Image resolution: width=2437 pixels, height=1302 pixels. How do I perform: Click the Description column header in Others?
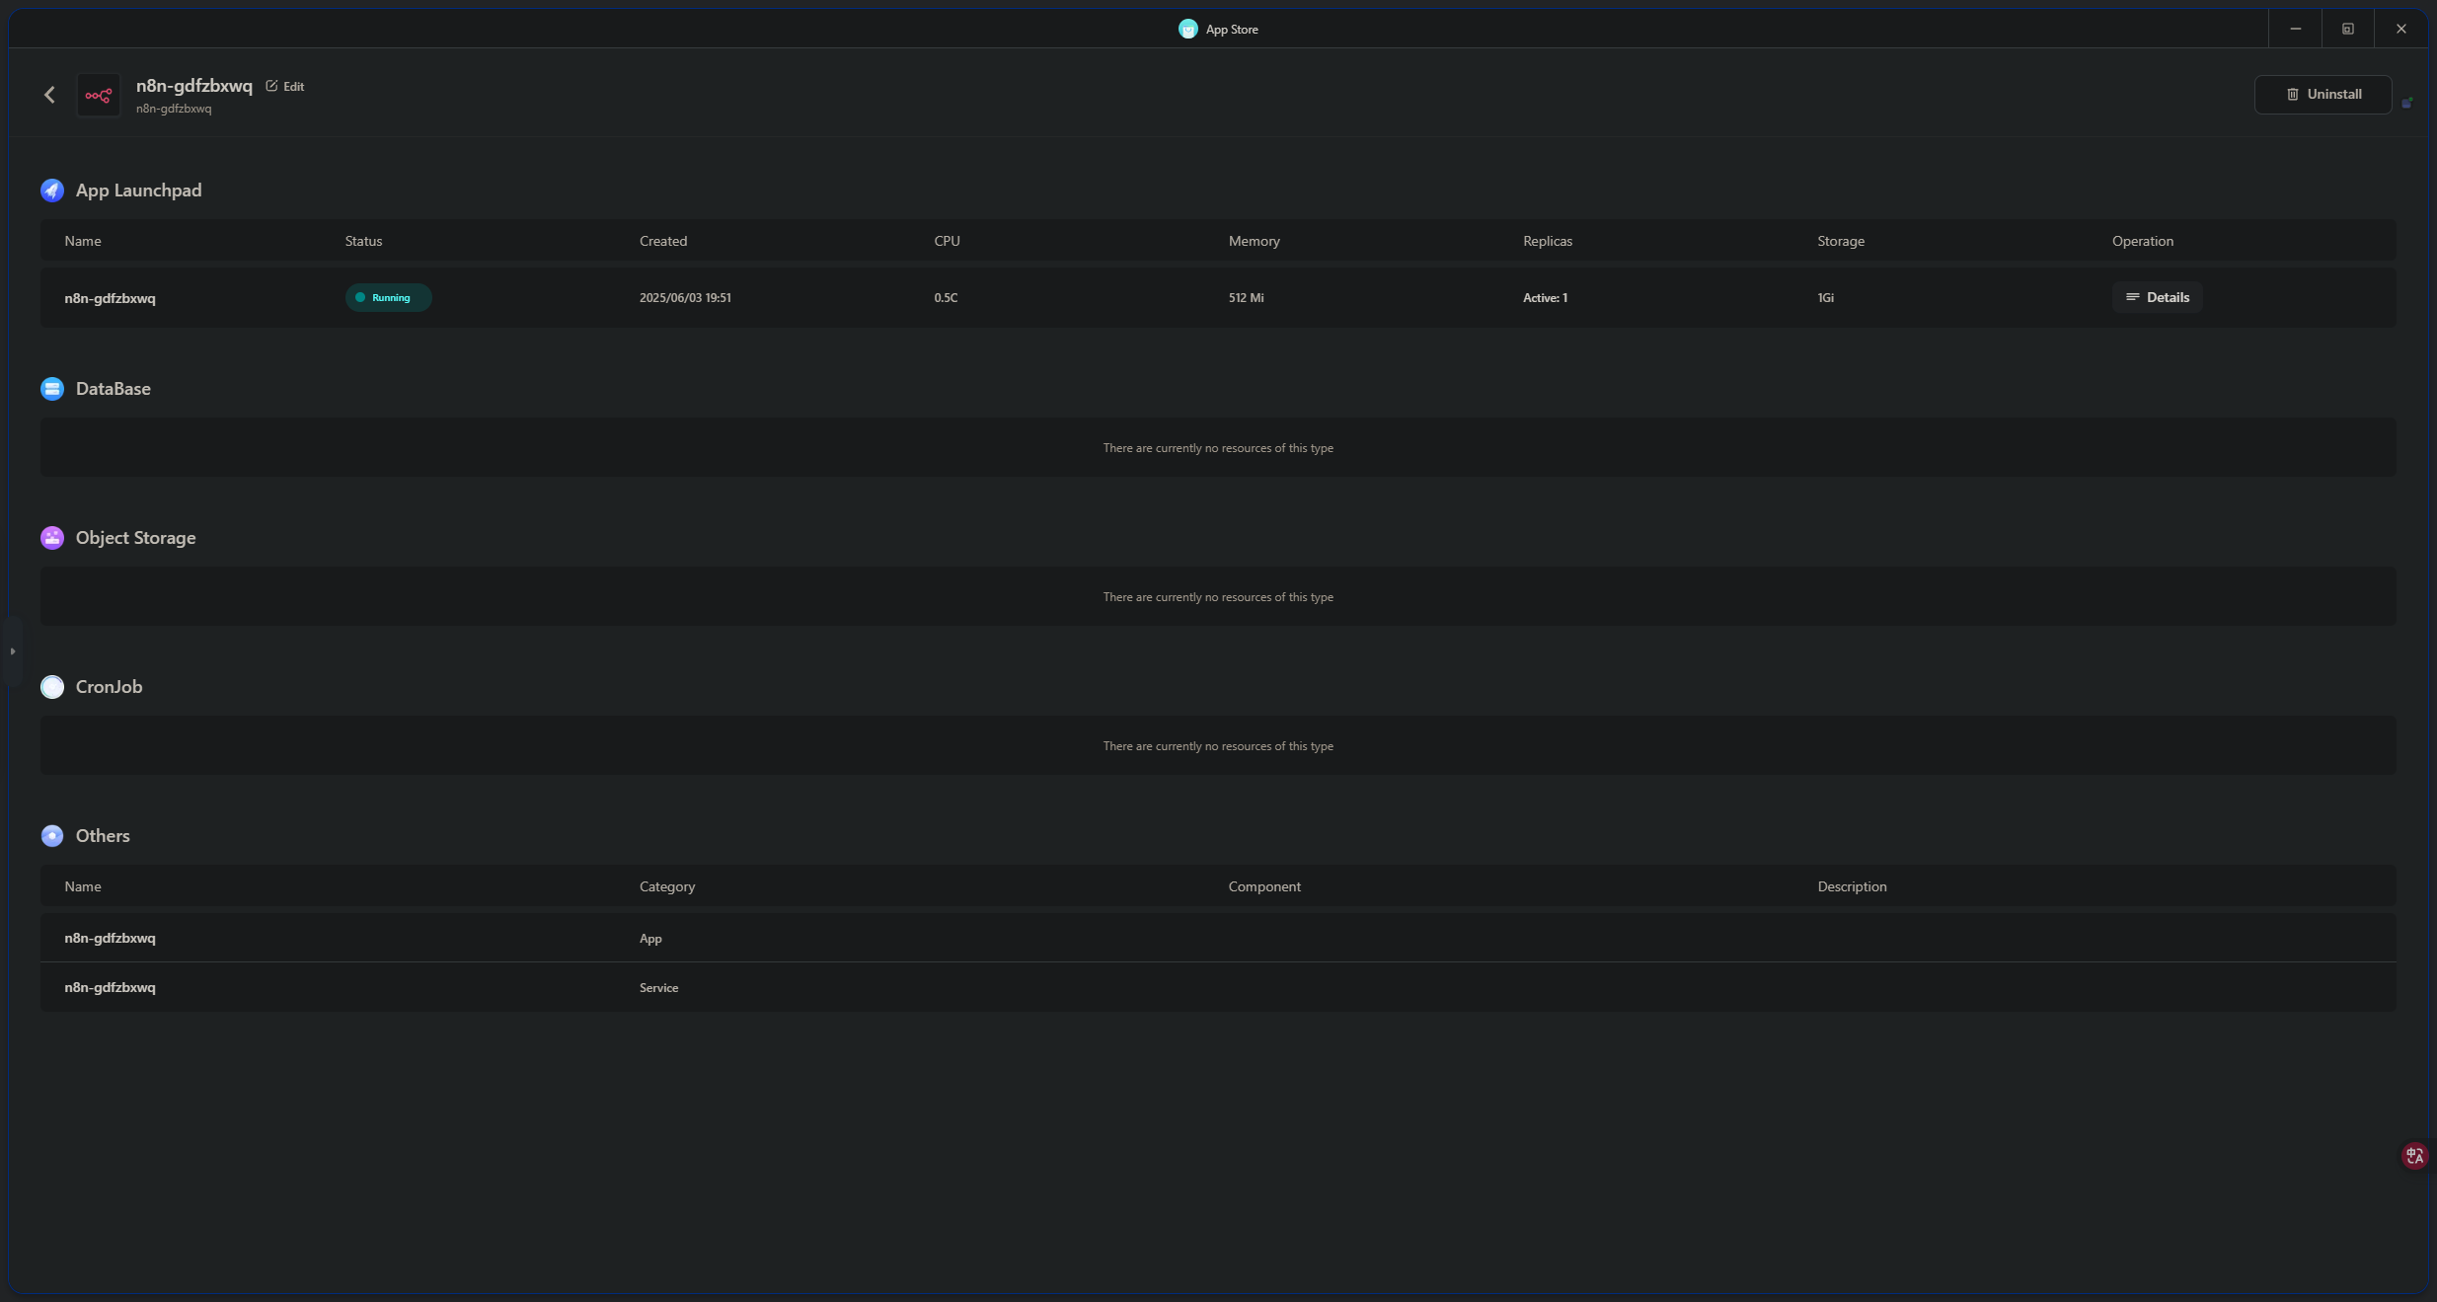[x=1852, y=886]
